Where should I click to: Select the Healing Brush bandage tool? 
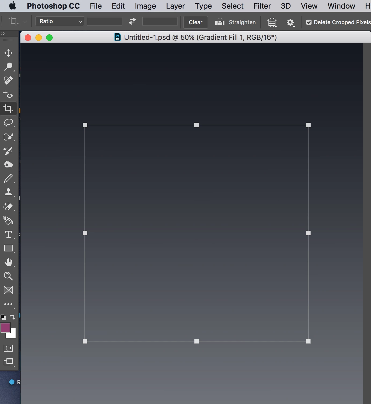click(8, 80)
